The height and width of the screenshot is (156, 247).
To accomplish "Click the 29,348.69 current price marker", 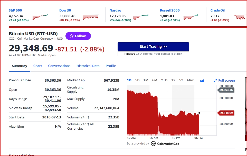I will click(226, 113).
